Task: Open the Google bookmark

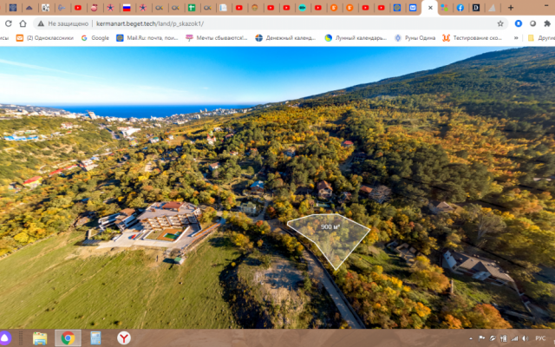Action: 95,38
